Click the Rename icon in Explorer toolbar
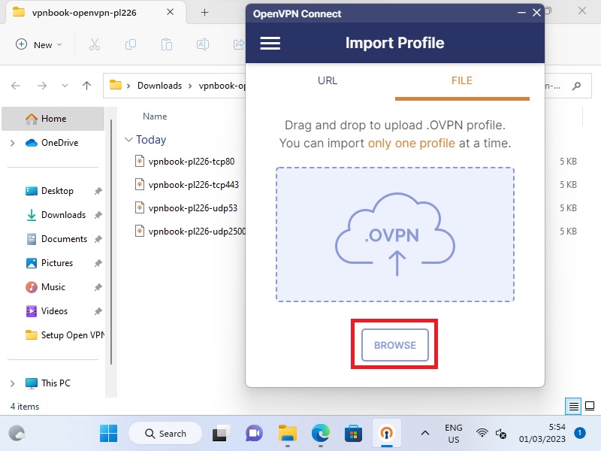 coord(203,44)
